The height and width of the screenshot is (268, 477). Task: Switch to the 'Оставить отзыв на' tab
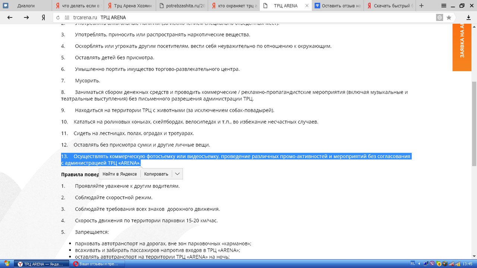click(337, 6)
